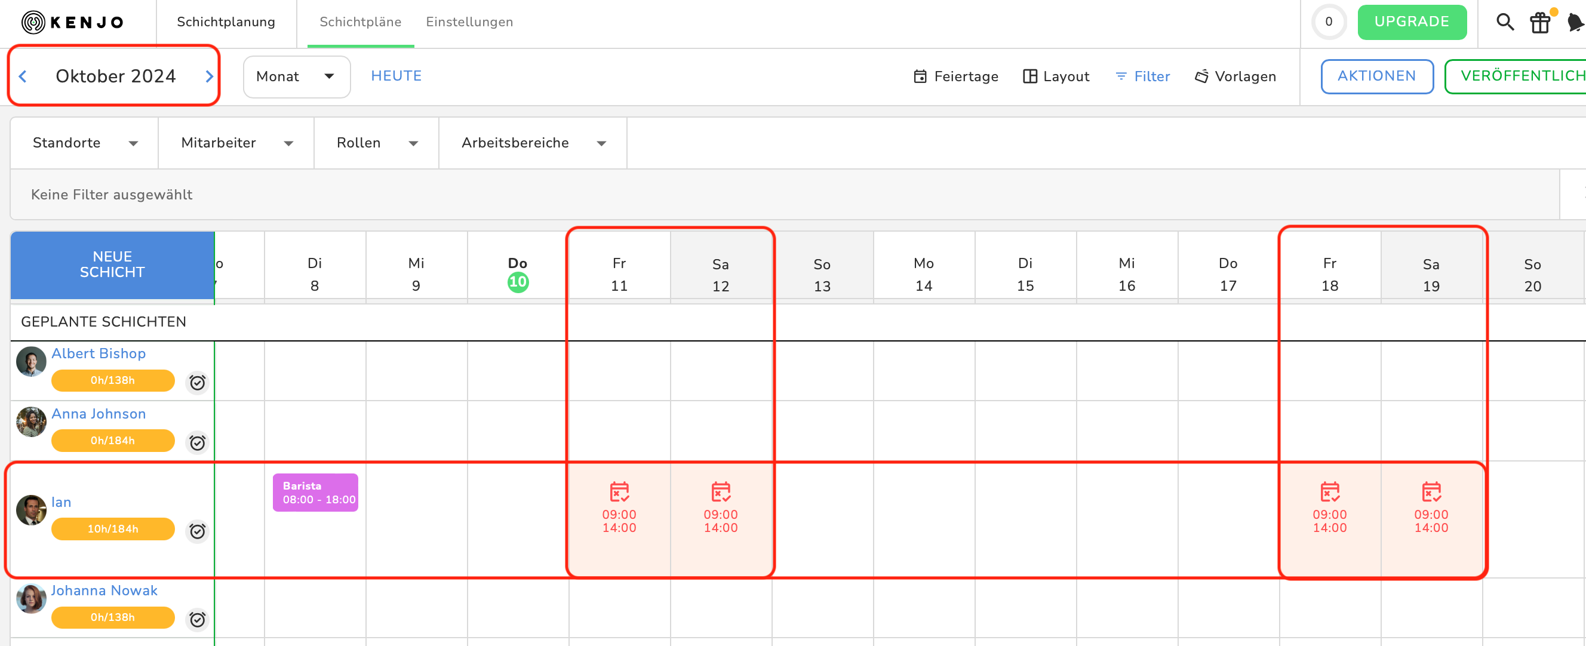Click Albert Bishop's alarm clock check icon
Screen dimensions: 1586x646
coord(197,383)
